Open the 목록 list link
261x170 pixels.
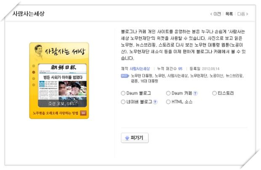point(229,14)
